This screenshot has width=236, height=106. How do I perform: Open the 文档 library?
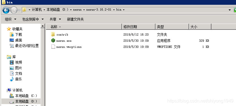pyautogui.click(x=18, y=73)
